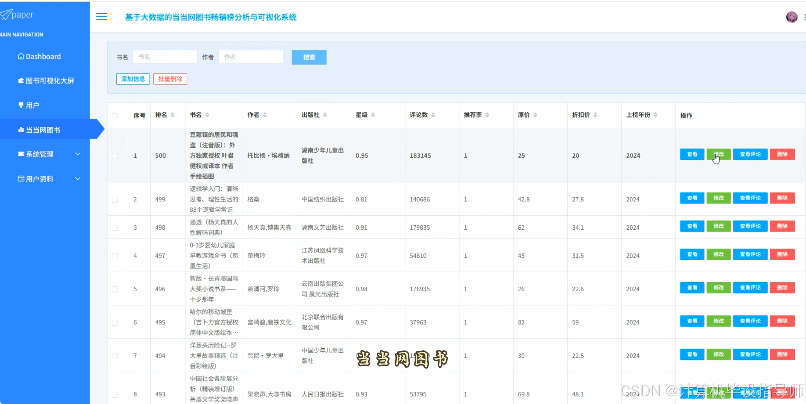Click the user avatar in top right corner

(792, 17)
